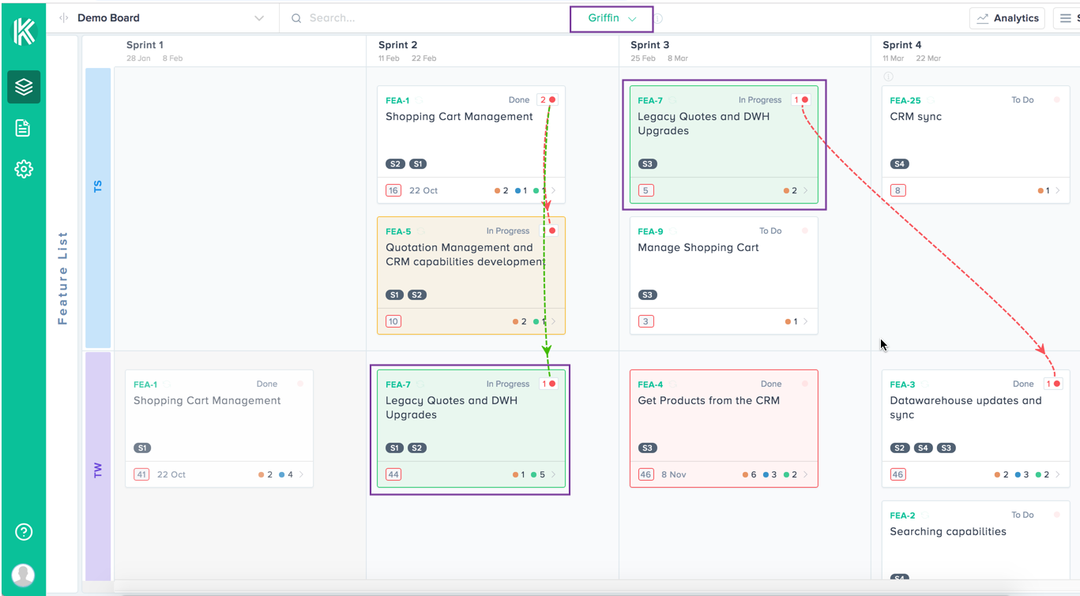Toggle dependency indicator on FEA-3 Datawarehouse card
1080x596 pixels.
pos(1053,384)
